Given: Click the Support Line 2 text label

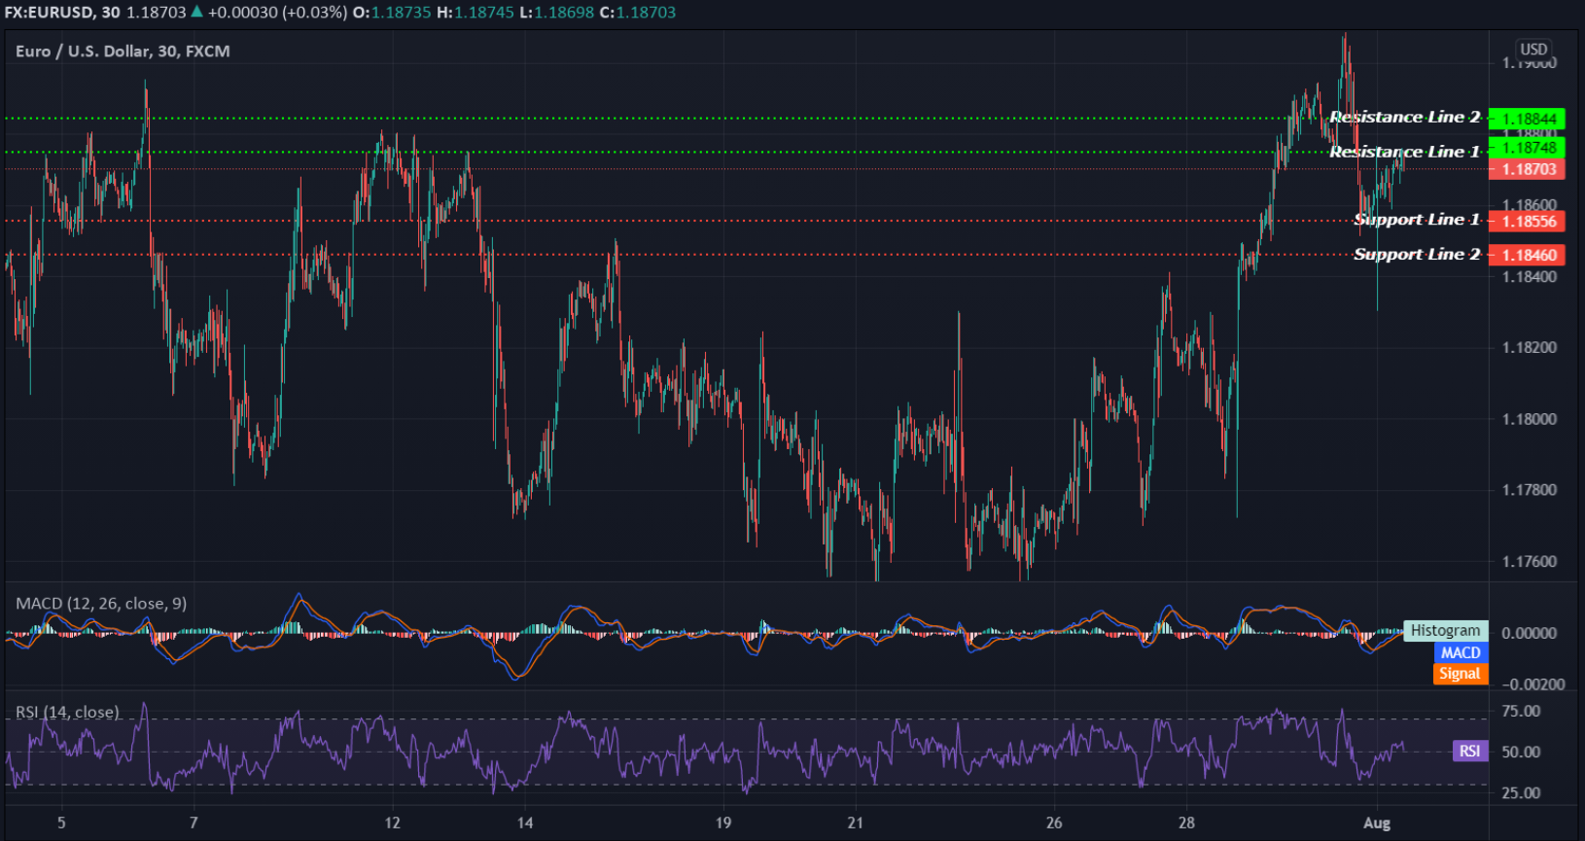Looking at the screenshot, I should pos(1417,254).
